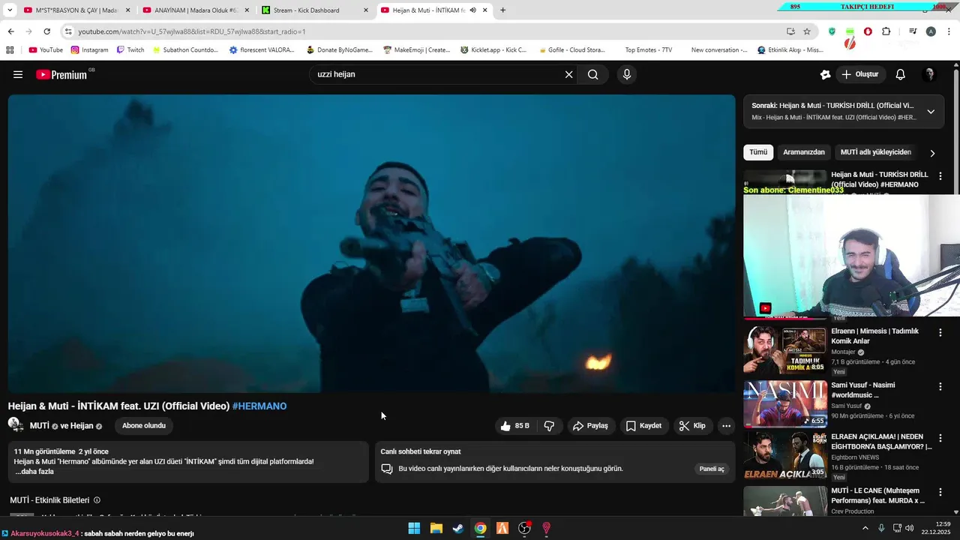Dislike the İNTİKAM video
Image resolution: width=960 pixels, height=540 pixels.
(549, 425)
